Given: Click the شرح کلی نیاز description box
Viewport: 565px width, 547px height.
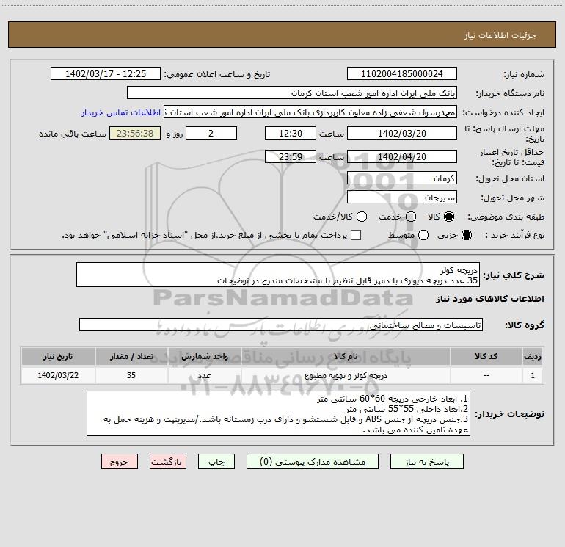Looking at the screenshot, I should [x=278, y=275].
